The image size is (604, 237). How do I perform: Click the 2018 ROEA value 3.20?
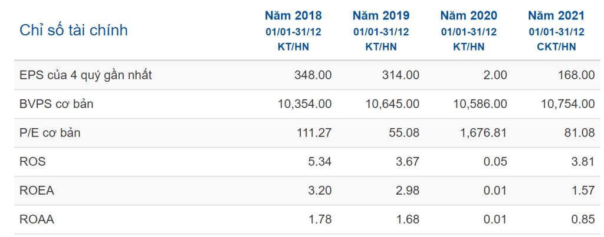(320, 191)
